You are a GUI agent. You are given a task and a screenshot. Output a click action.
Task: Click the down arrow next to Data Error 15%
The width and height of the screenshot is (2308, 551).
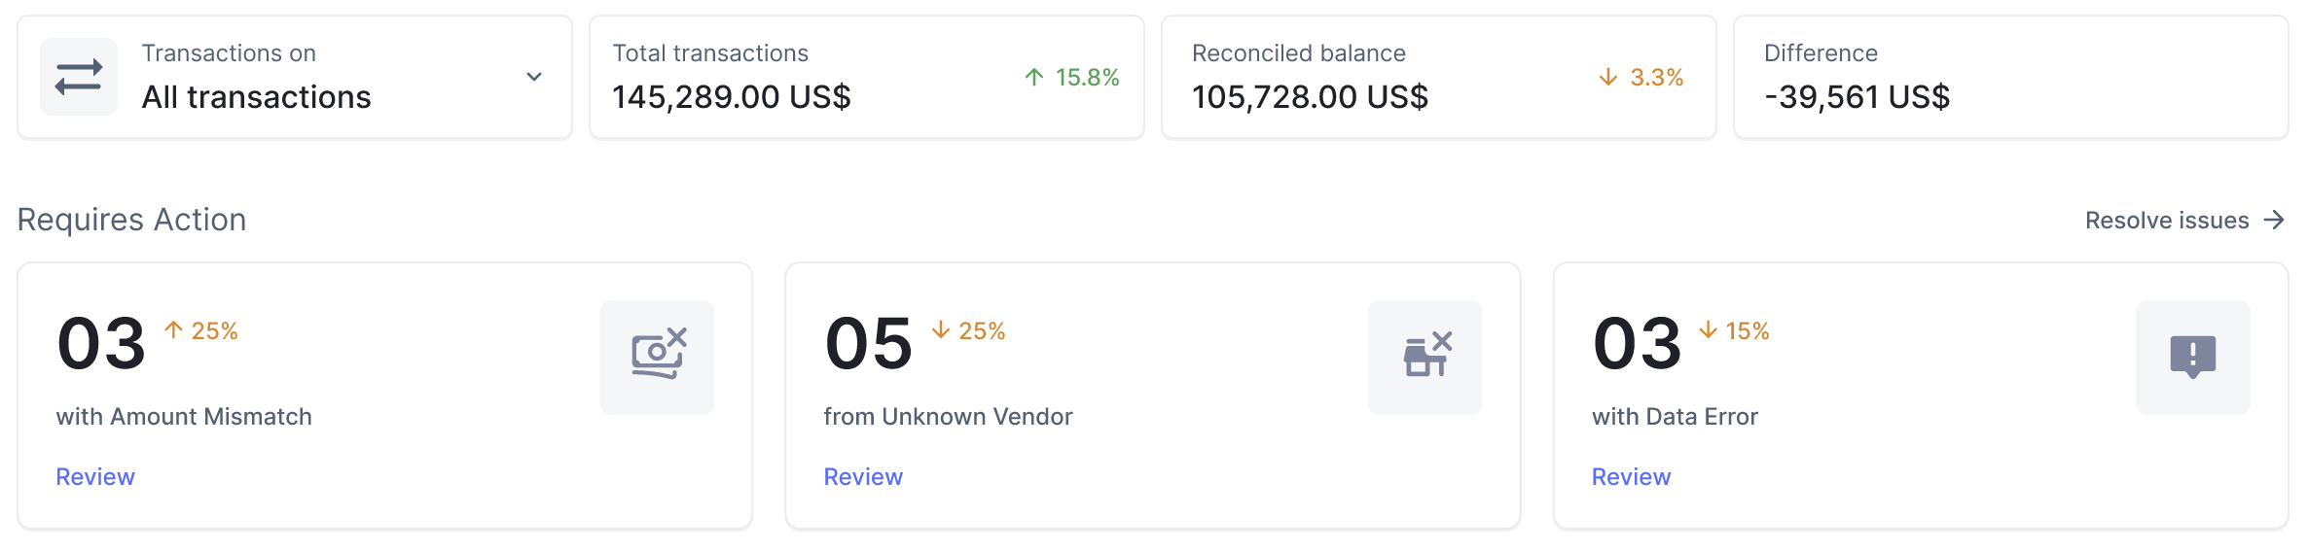(1708, 330)
